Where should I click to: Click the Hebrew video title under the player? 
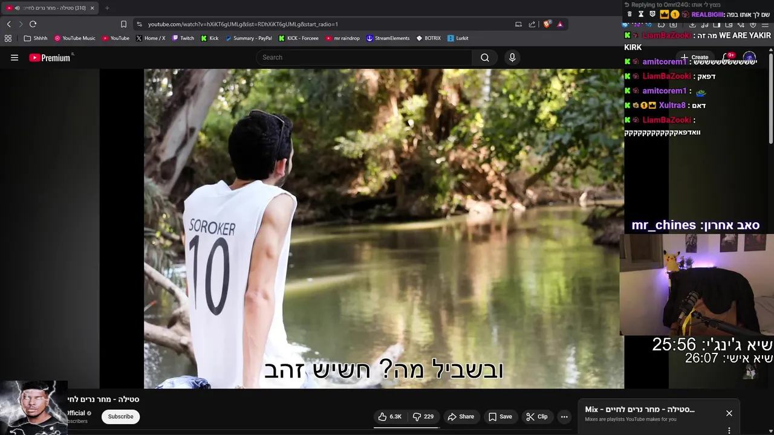103,399
